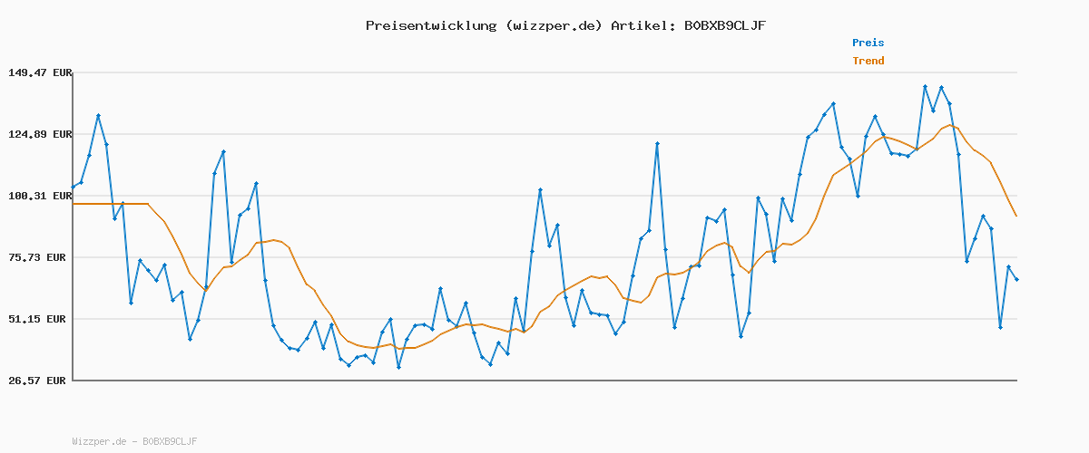
Task: Click the highest data point of the Preis line
Action: [925, 87]
